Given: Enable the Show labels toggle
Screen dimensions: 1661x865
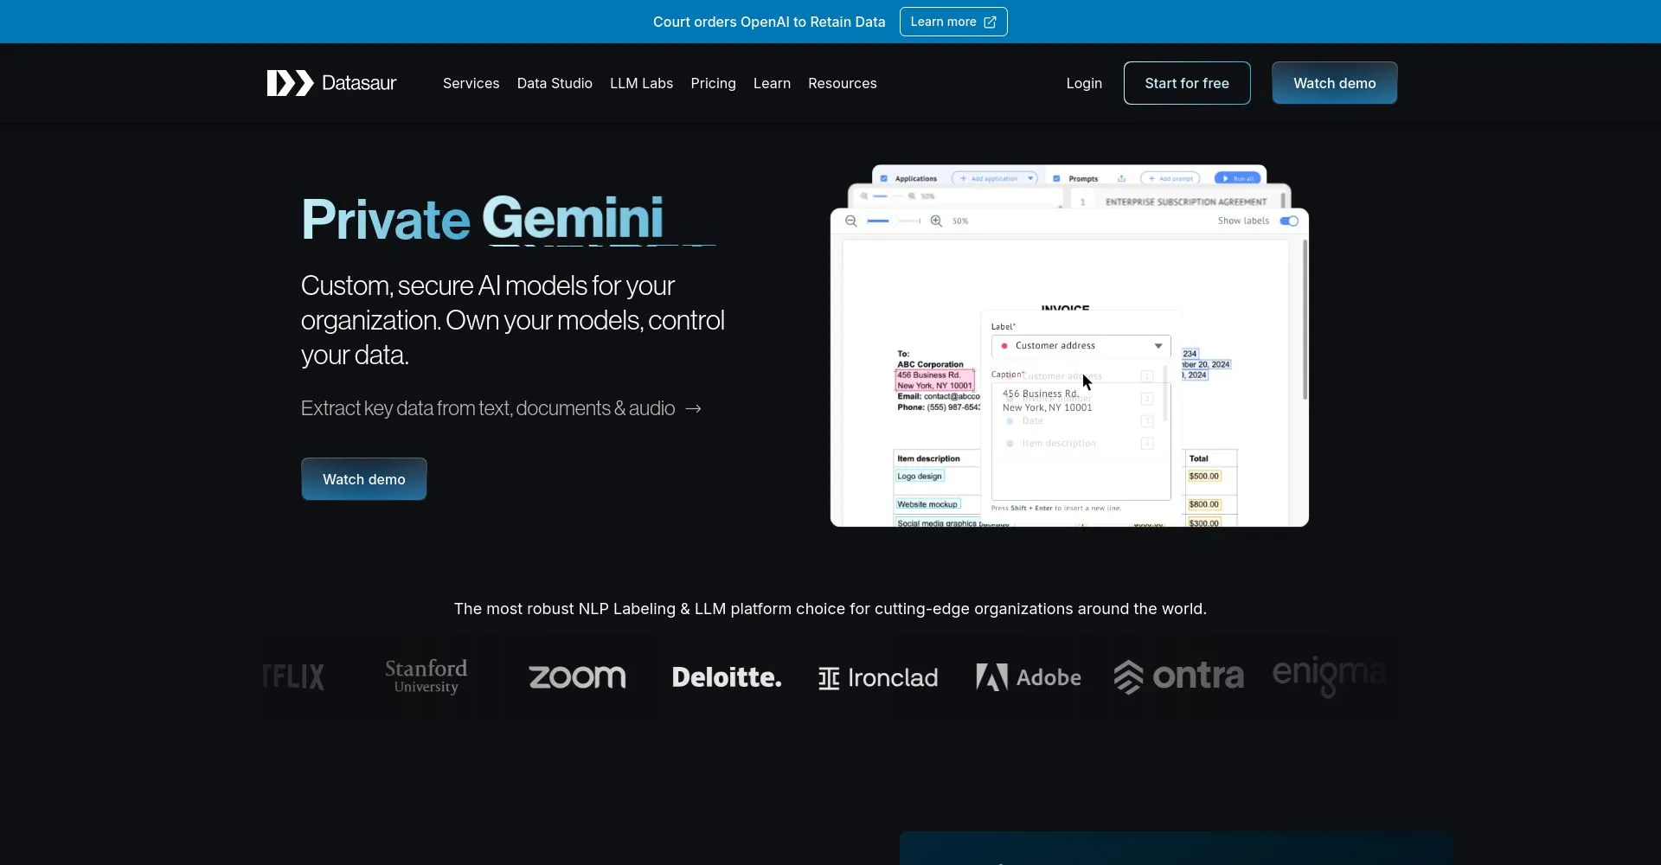Looking at the screenshot, I should [x=1290, y=221].
